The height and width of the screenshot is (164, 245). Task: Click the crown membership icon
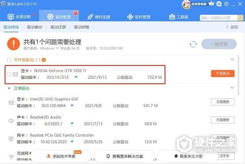tap(211, 3)
